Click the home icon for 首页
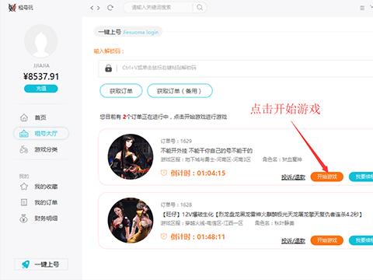This screenshot has width=373, height=280. click(24, 117)
